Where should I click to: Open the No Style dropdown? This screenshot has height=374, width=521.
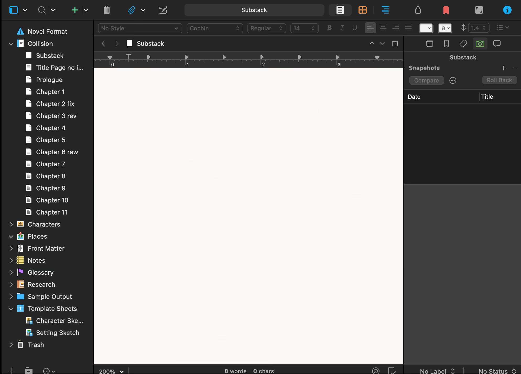[x=140, y=28]
